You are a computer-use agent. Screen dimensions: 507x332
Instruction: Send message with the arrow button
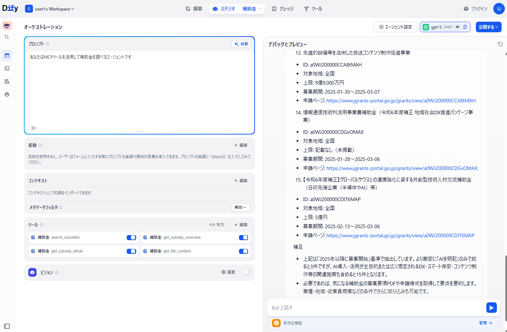(491, 308)
